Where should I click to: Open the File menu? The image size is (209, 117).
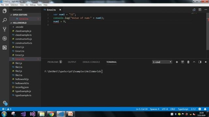pyautogui.click(x=2, y=5)
